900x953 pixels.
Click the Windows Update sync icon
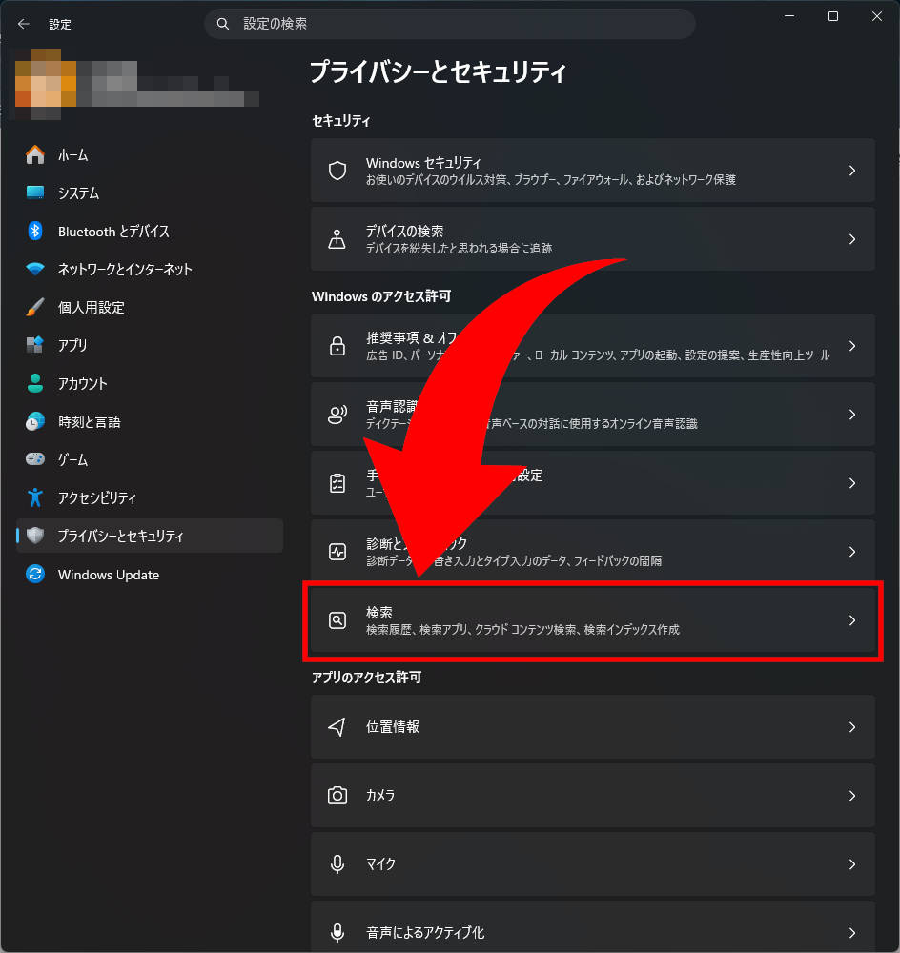click(35, 575)
